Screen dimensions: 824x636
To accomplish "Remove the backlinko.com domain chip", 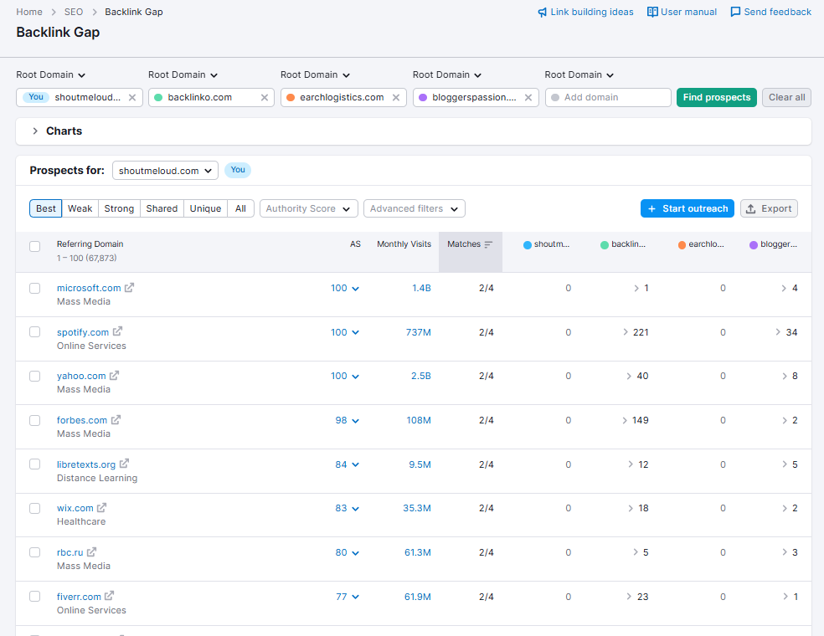I will tap(265, 97).
